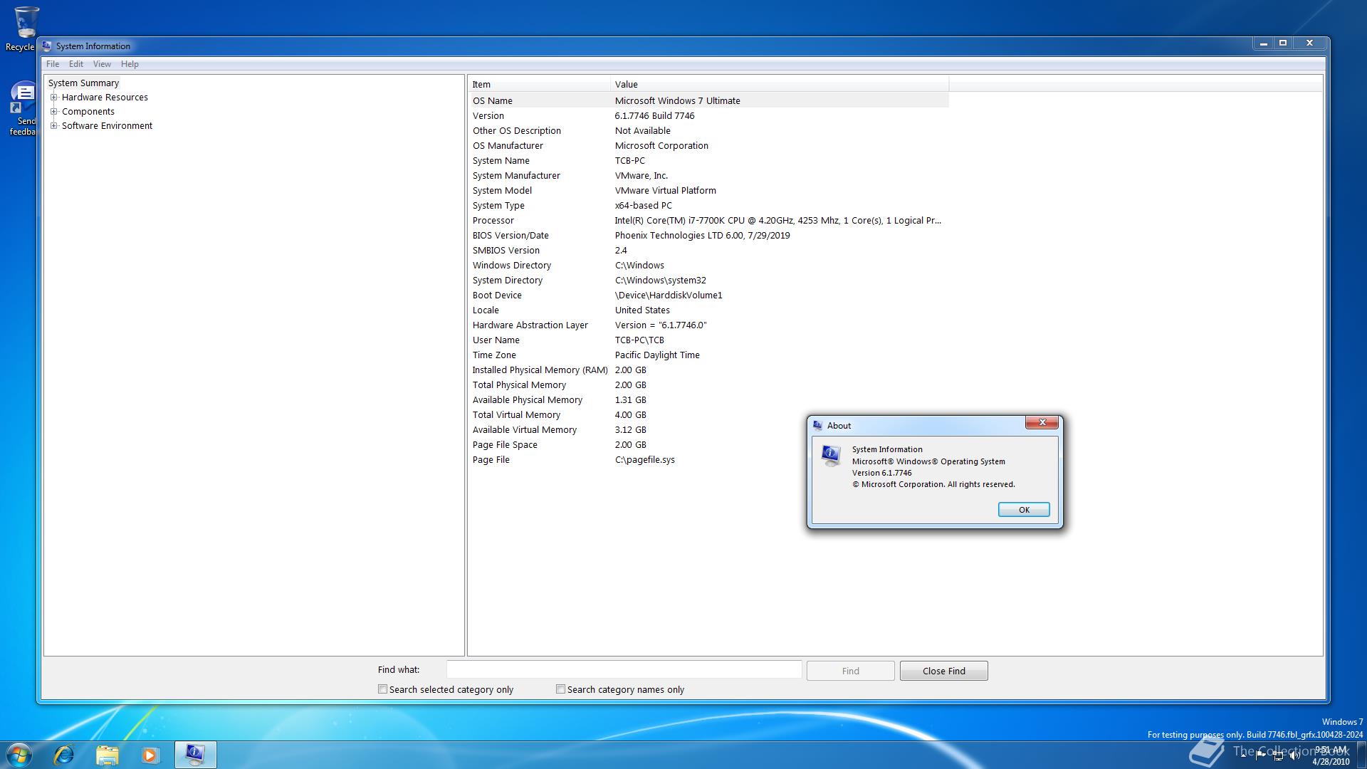Open the Edit menu
1367x769 pixels.
point(76,64)
